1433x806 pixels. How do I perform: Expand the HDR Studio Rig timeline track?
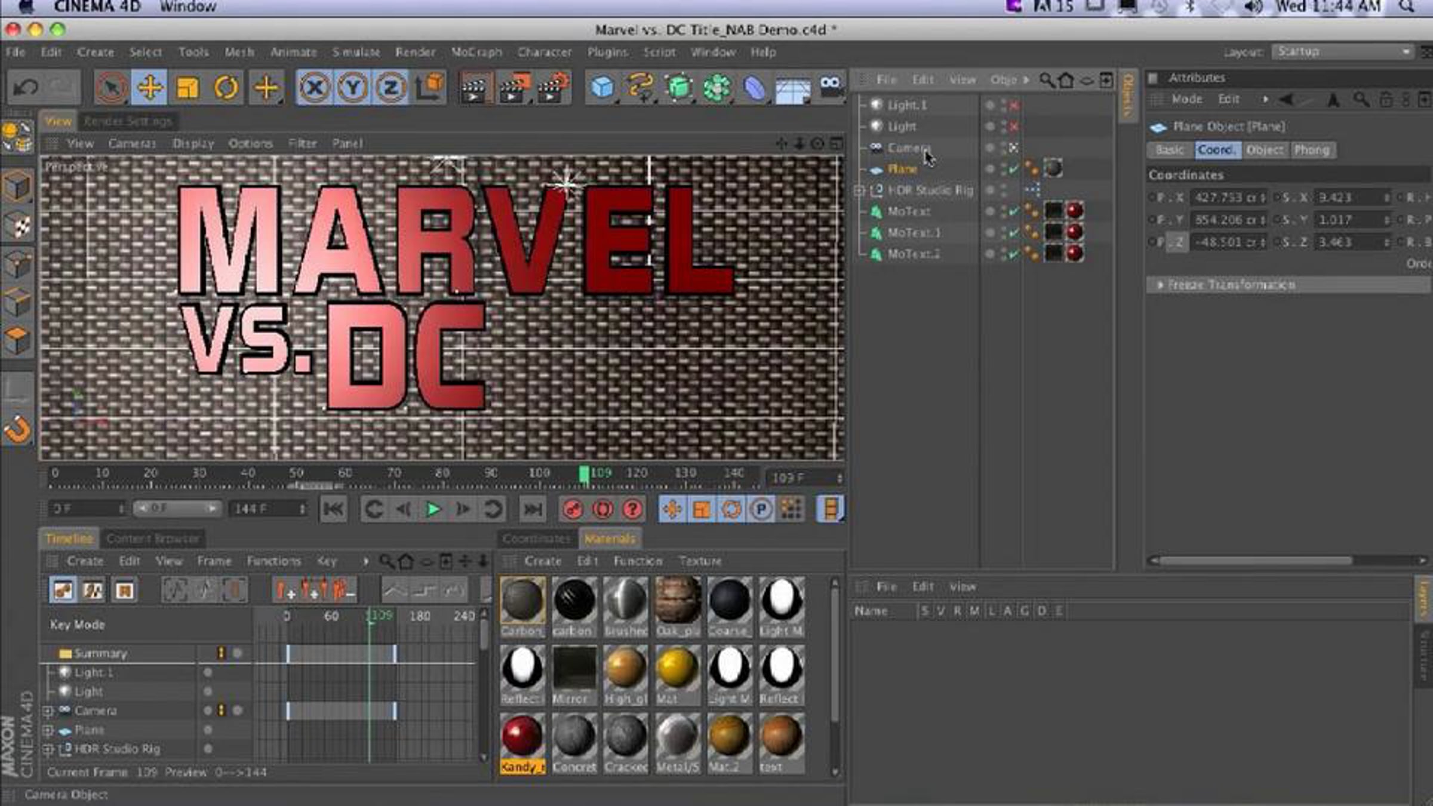pos(48,749)
